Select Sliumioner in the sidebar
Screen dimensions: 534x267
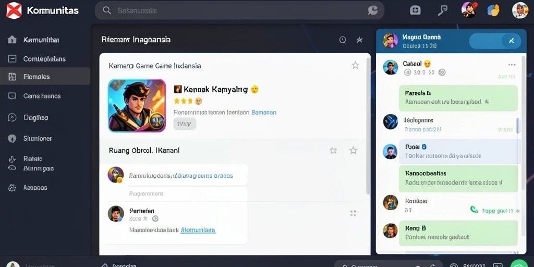tap(38, 139)
